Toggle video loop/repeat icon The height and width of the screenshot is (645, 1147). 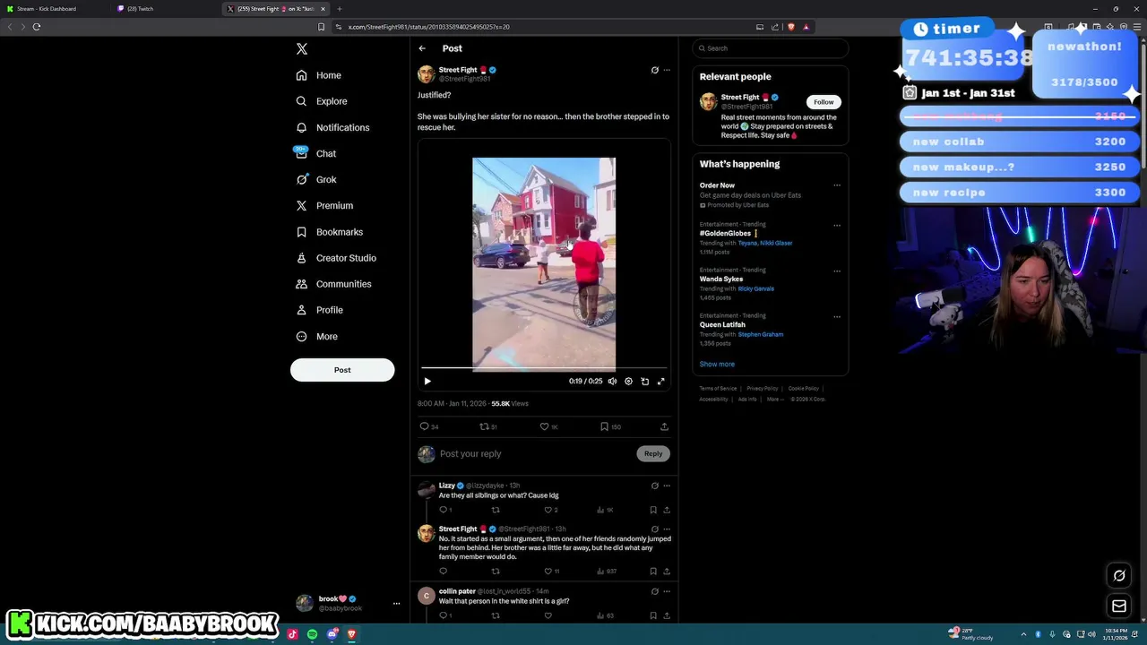coord(644,382)
